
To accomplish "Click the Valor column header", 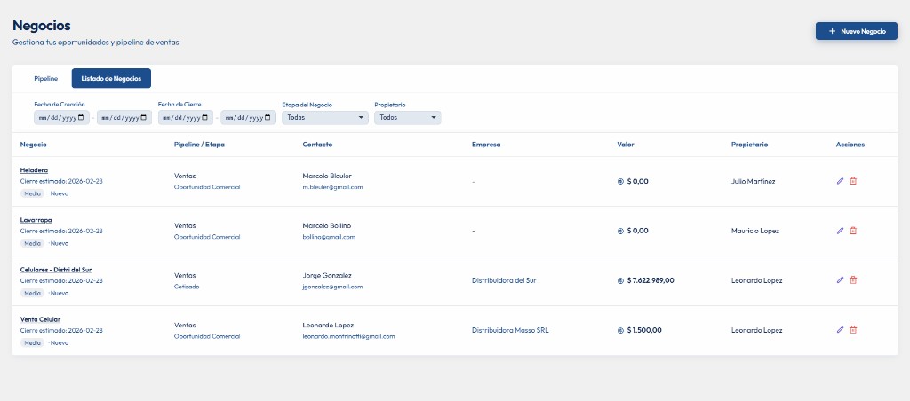I will coord(626,145).
